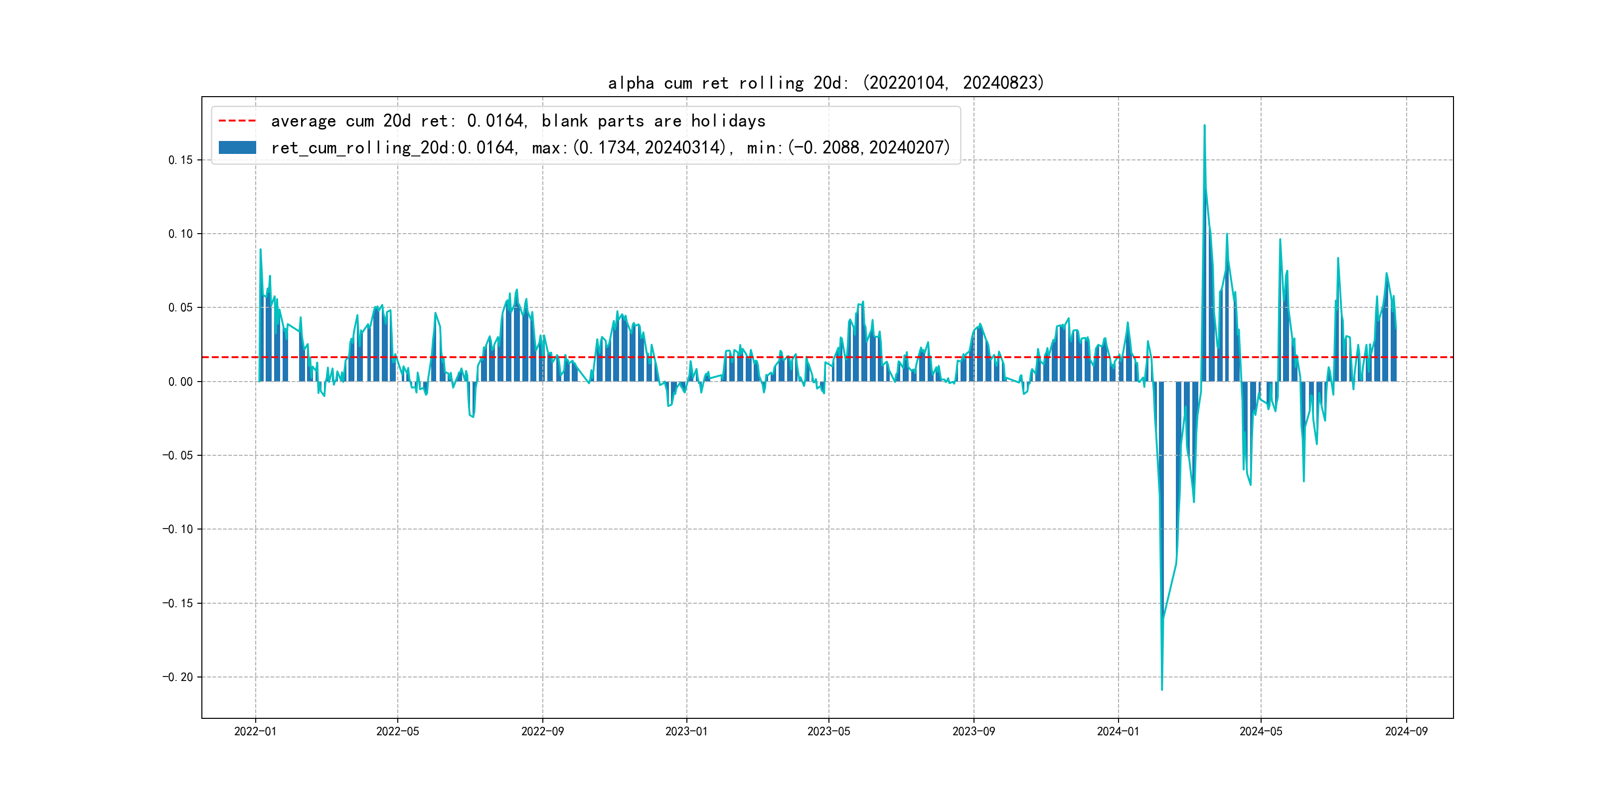Click the 2022-01 x-axis tick label
The height and width of the screenshot is (807, 1615).
pos(255,731)
